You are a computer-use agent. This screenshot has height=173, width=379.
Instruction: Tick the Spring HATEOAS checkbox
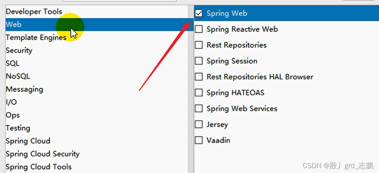click(x=199, y=93)
